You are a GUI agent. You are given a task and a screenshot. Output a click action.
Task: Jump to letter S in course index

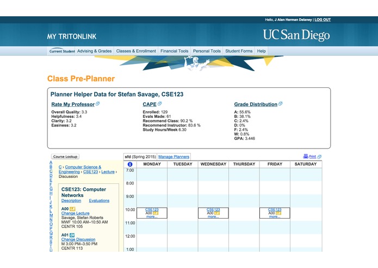pos(51,242)
